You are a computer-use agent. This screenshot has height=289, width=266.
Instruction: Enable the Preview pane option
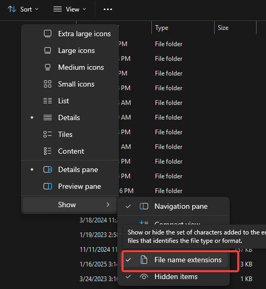(x=70, y=187)
